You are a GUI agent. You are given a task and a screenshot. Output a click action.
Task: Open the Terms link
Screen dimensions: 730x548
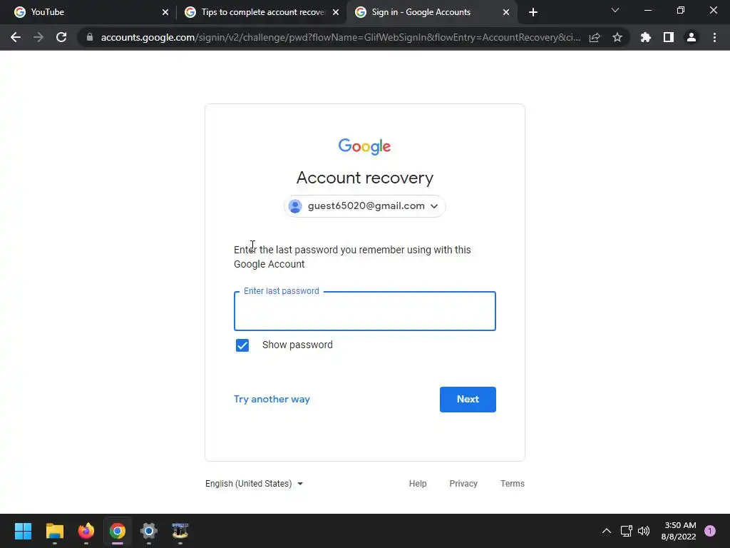pos(512,484)
